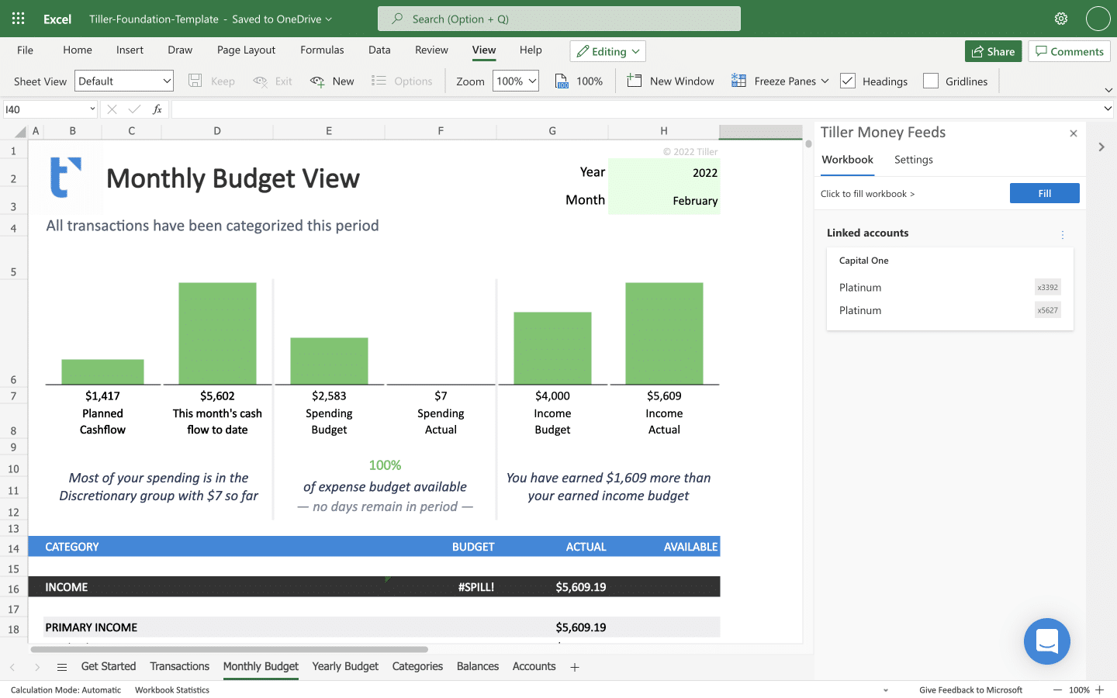The width and height of the screenshot is (1117, 698).
Task: Zoom out with minus button
Action: 1057,689
